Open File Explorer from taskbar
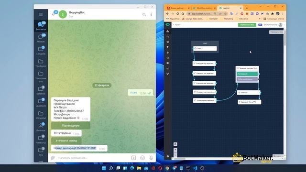306x172 pixels. point(139,168)
